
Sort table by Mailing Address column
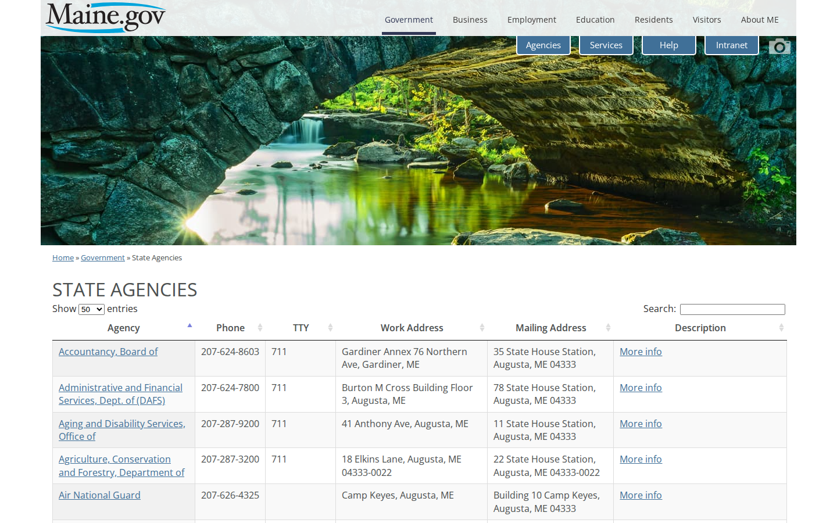tap(551, 328)
